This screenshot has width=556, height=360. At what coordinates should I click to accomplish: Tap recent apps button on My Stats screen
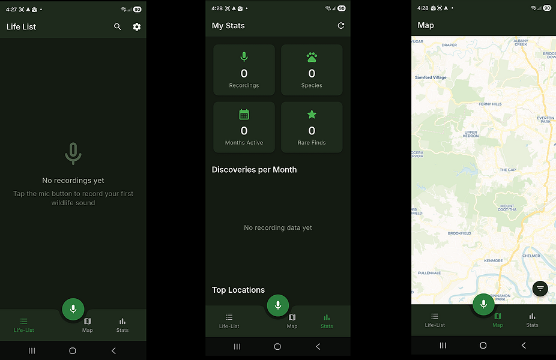pos(237,346)
